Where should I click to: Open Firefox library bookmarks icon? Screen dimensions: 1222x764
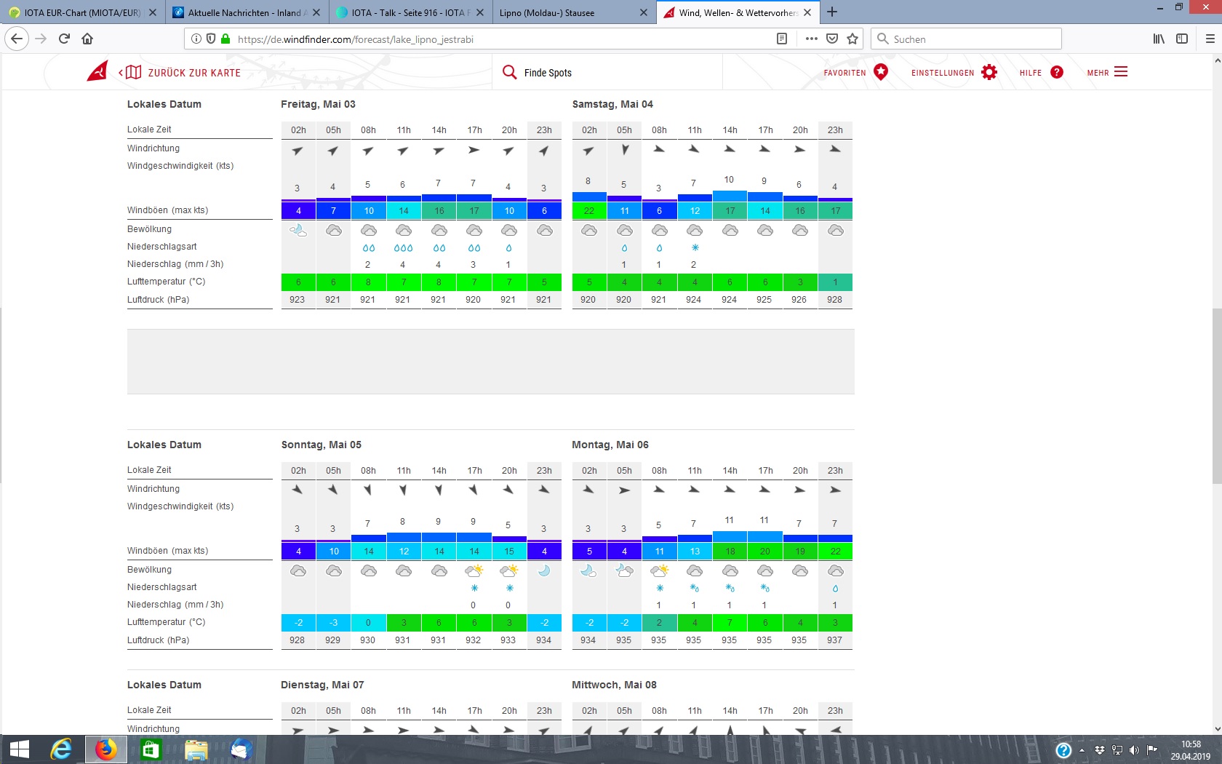click(x=1159, y=39)
